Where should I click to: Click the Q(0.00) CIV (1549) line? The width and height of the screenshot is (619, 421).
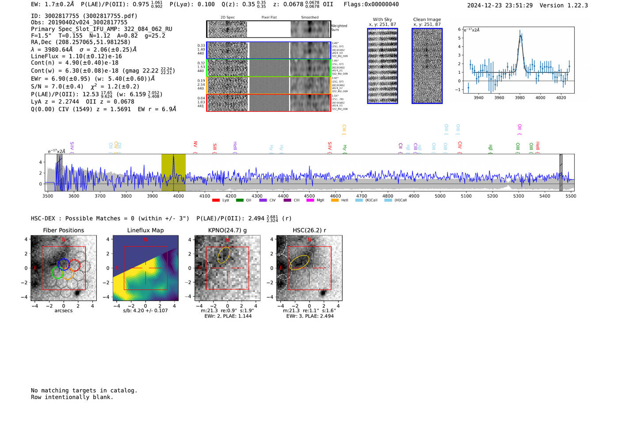point(103,109)
